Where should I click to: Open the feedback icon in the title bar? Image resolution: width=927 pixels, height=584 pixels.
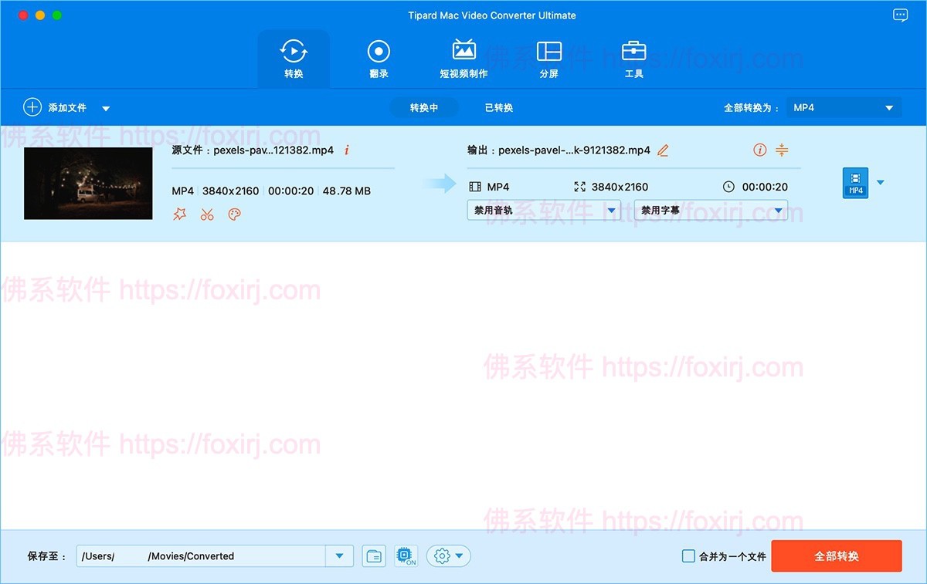coord(899,15)
